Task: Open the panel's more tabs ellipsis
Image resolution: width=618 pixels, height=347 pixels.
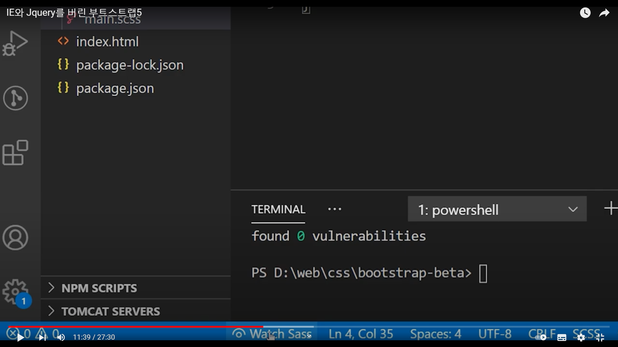Action: [x=334, y=209]
